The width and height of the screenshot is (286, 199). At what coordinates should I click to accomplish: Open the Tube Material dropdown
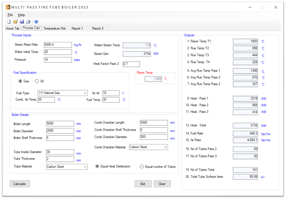67,167
